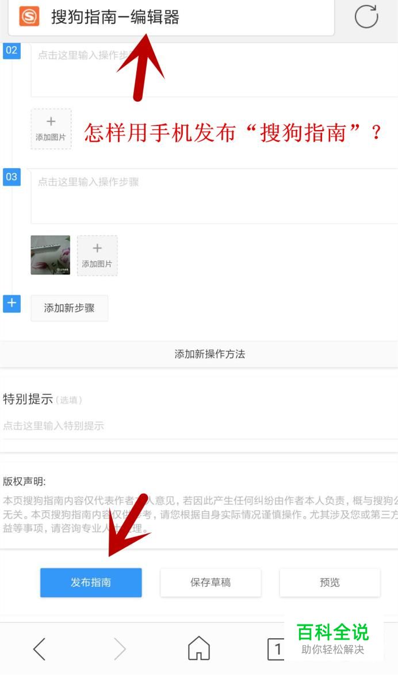Focus the step 03 text input
This screenshot has width=398, height=675.
pyautogui.click(x=215, y=196)
